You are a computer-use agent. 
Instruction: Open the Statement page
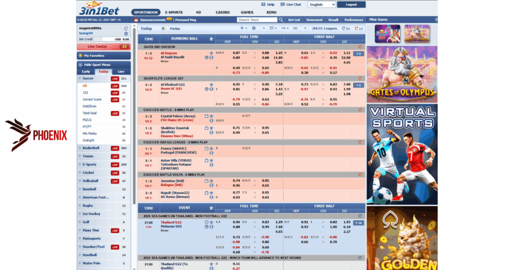(x=314, y=20)
